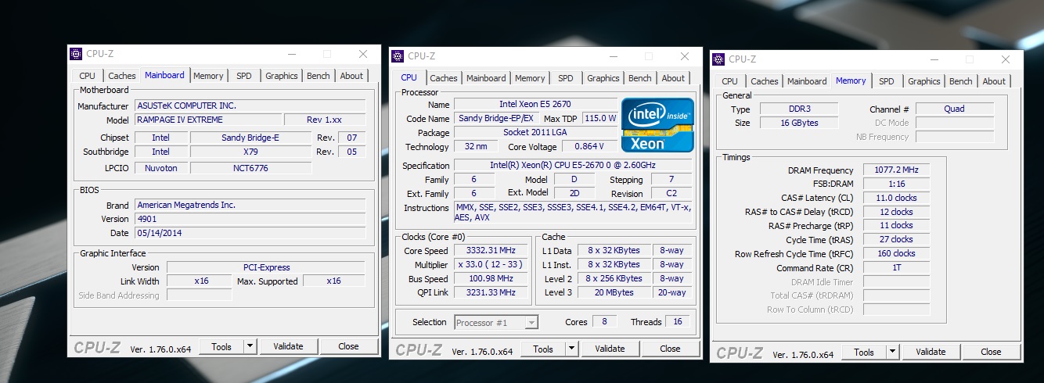Click Core Speed 3332.31 MHz value

[x=492, y=250]
